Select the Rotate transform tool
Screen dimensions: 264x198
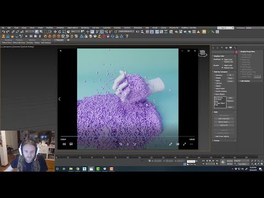[x=59, y=32]
